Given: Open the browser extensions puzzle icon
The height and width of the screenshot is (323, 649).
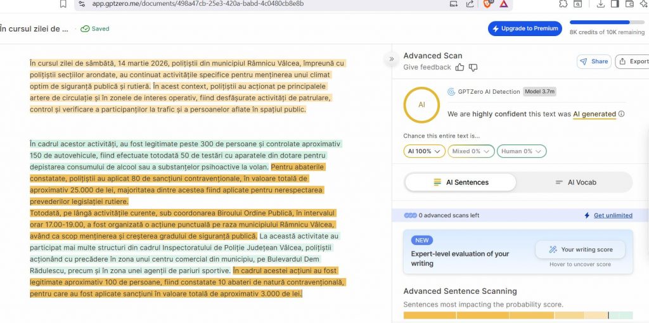Looking at the screenshot, I should coord(563,4).
